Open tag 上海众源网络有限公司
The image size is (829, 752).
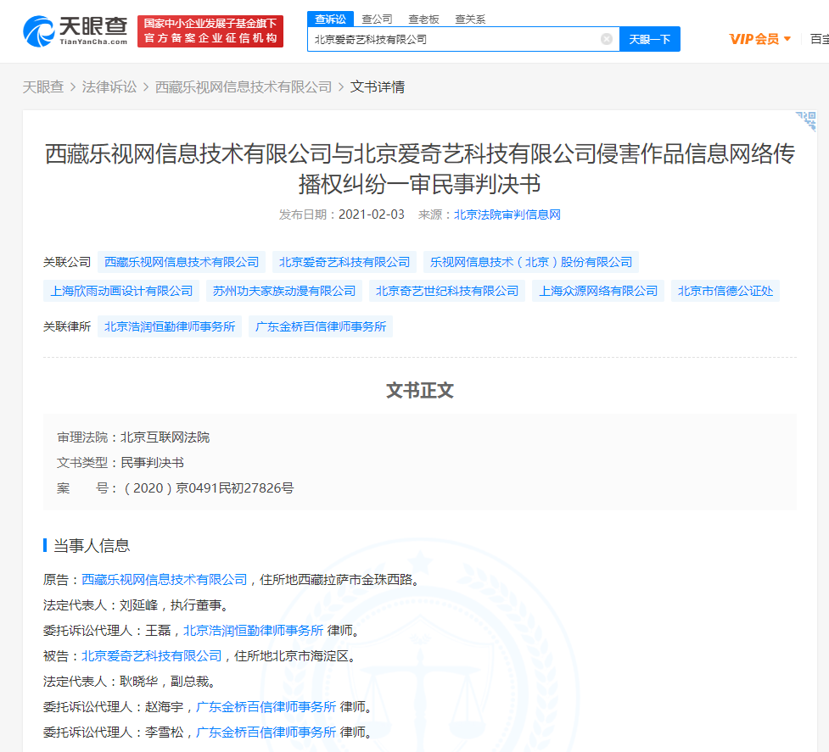click(x=598, y=291)
